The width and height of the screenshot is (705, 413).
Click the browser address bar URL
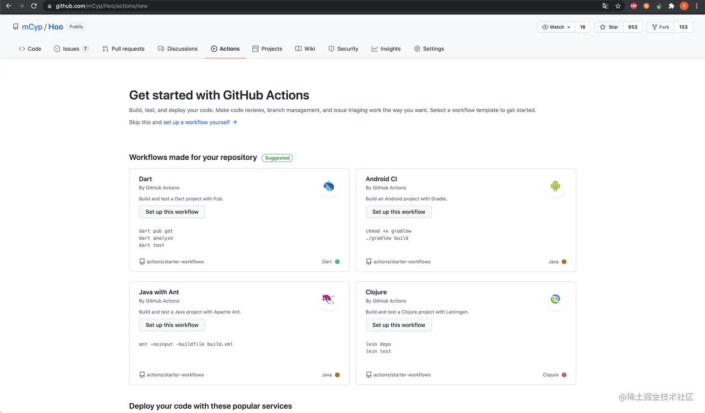click(x=102, y=6)
